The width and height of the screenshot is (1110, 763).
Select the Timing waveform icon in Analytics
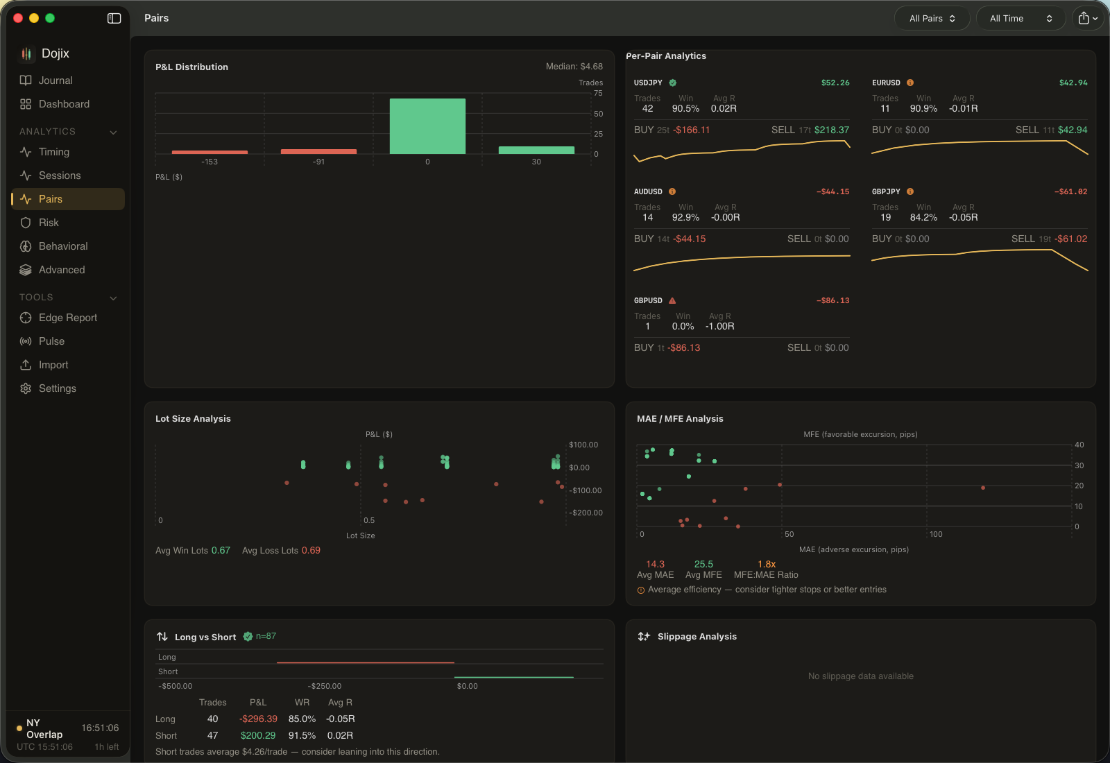26,152
